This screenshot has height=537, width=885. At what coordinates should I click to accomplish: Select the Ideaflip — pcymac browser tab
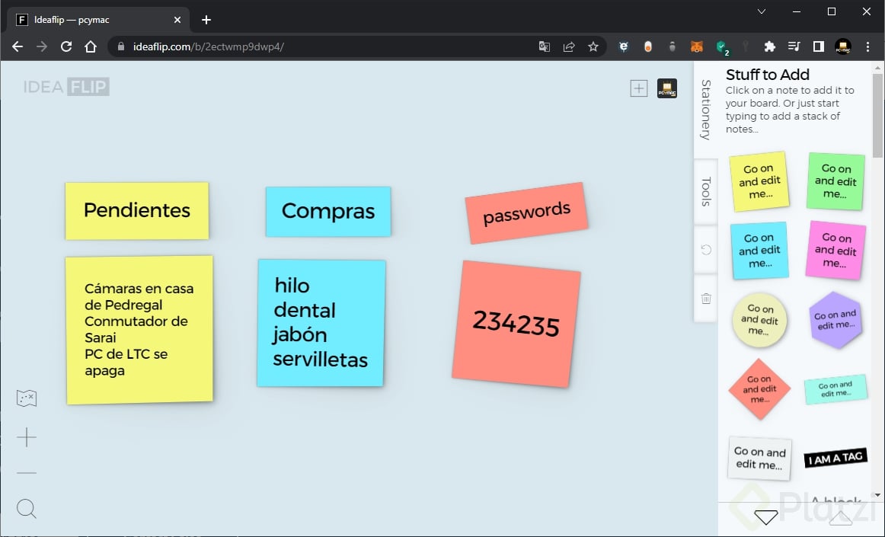pos(97,20)
